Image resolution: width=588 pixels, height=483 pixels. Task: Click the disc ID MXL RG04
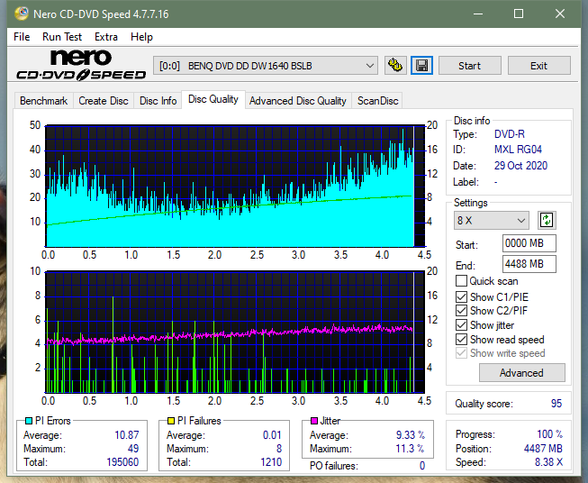tap(518, 150)
